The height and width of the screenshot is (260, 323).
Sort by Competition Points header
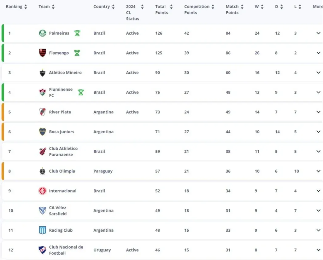click(213, 7)
